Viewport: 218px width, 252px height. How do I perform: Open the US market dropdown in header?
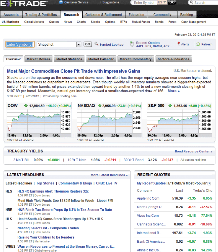click(x=162, y=2)
